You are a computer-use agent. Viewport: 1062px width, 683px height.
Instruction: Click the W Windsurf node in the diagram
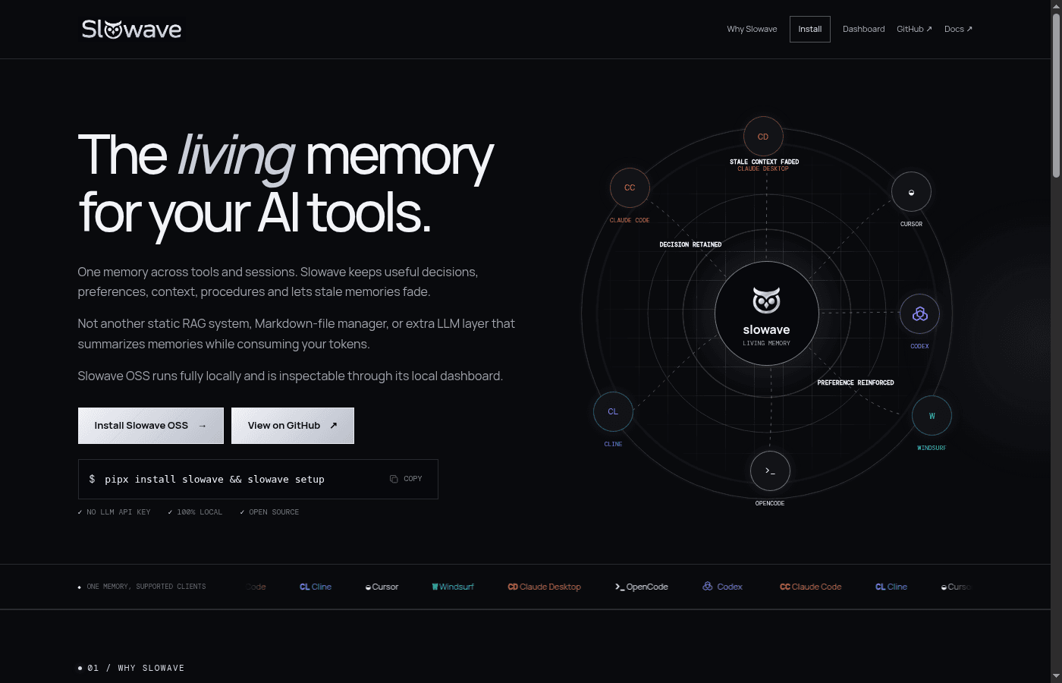click(x=932, y=416)
